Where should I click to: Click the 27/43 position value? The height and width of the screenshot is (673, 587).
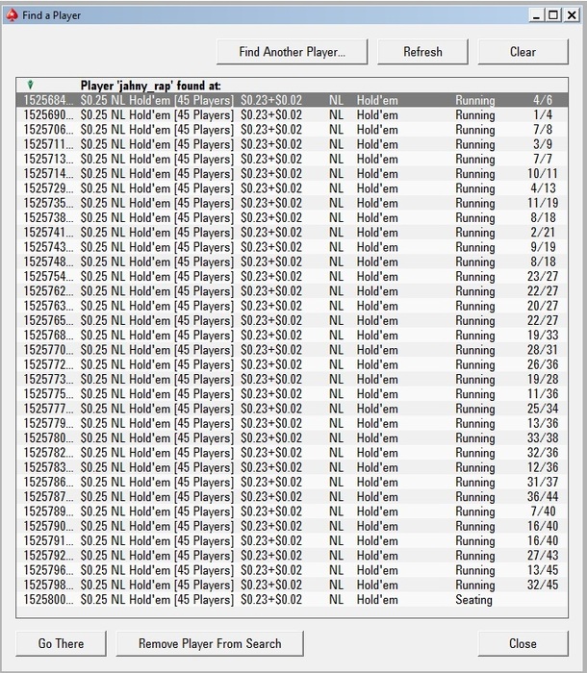(543, 555)
